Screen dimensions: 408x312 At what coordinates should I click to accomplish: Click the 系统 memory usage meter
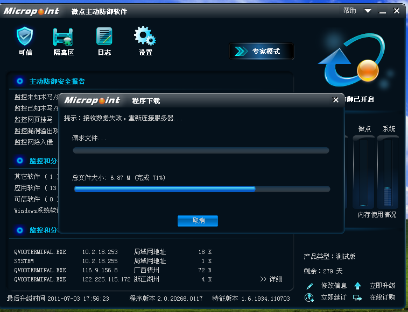[388, 172]
